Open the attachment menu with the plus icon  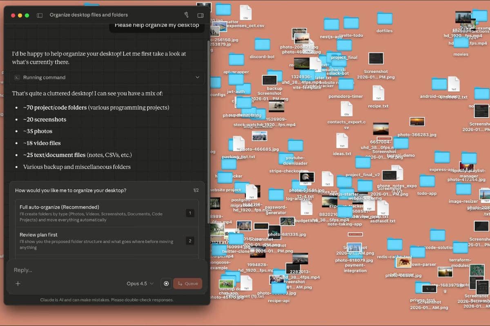[x=18, y=283]
